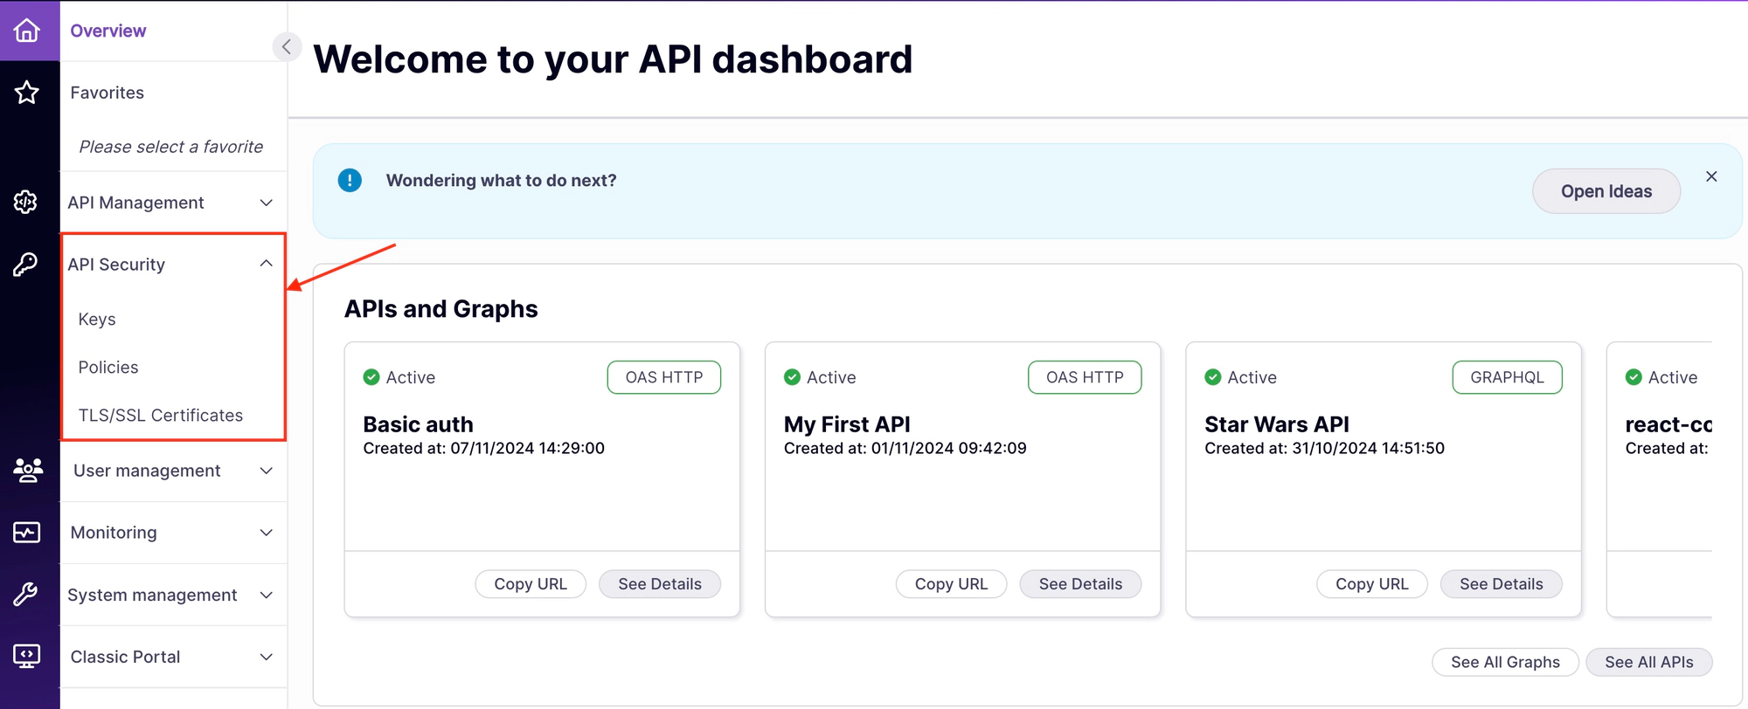Click the home icon in sidebar
The width and height of the screenshot is (1748, 709).
(27, 31)
